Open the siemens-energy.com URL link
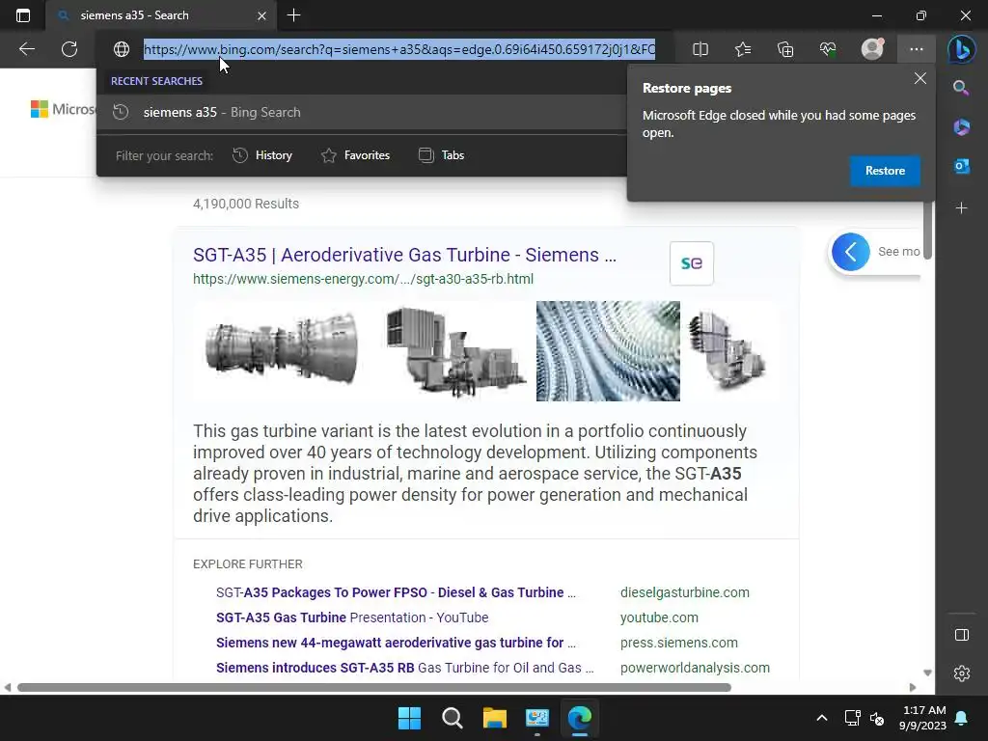The width and height of the screenshot is (988, 741). tap(363, 279)
